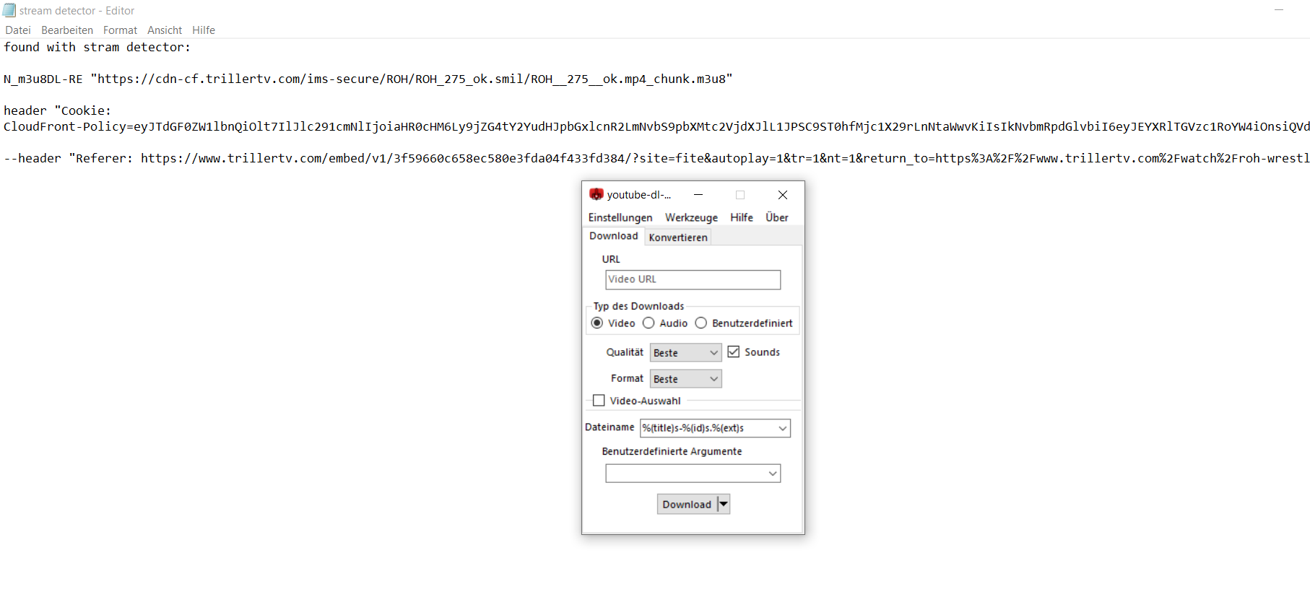Open the Hilfe menu in Editor
Screen dimensions: 1310x597
tap(204, 30)
